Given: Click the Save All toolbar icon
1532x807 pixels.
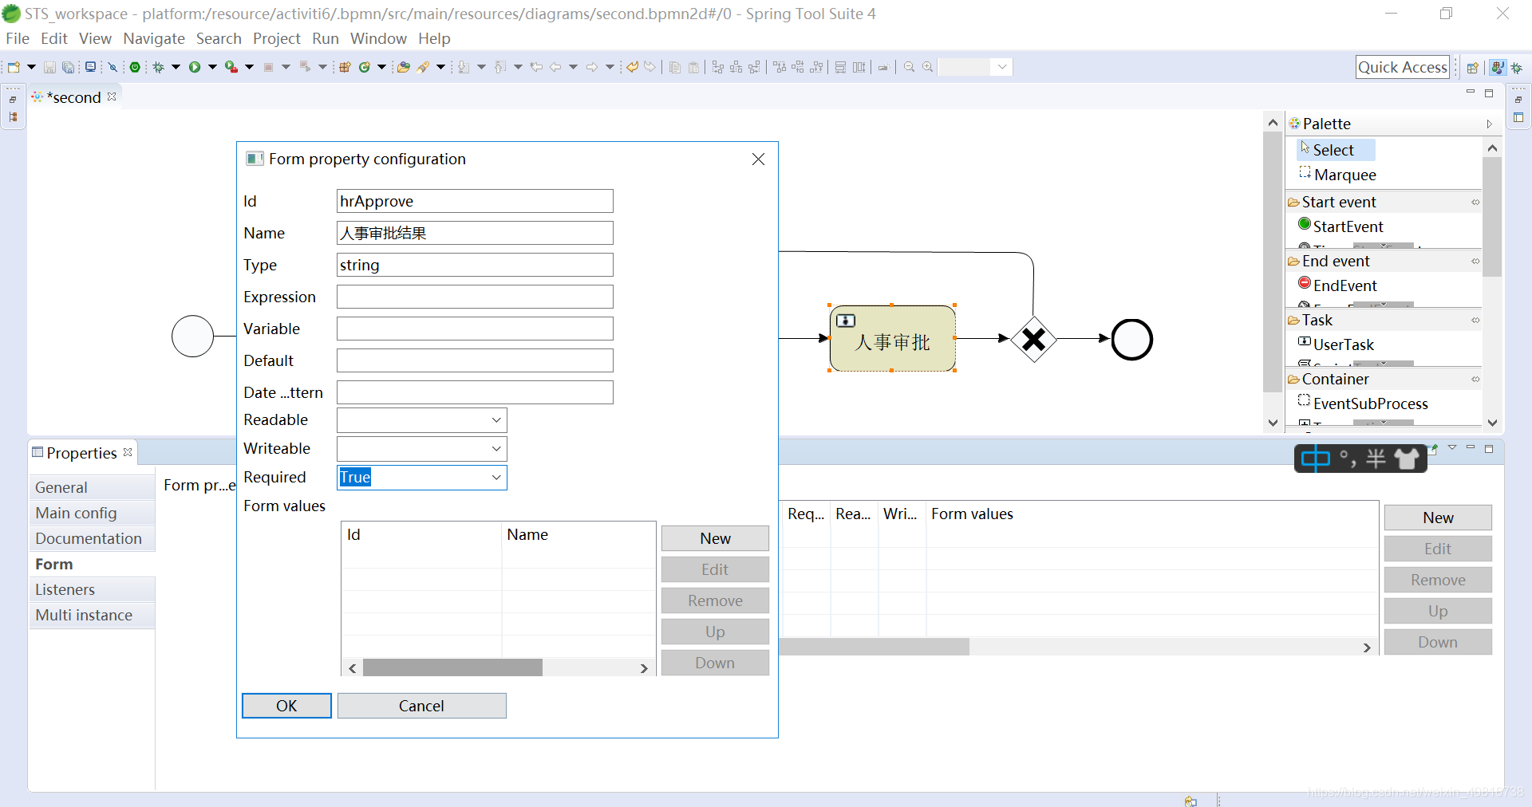Looking at the screenshot, I should (69, 68).
